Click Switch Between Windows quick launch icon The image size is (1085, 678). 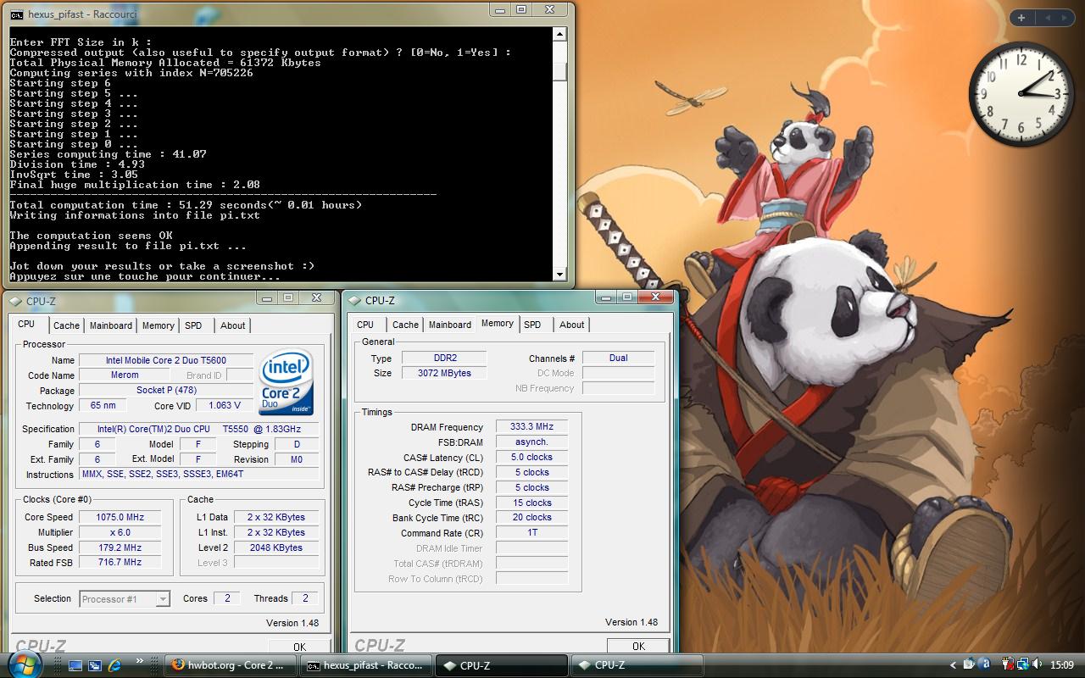(94, 665)
